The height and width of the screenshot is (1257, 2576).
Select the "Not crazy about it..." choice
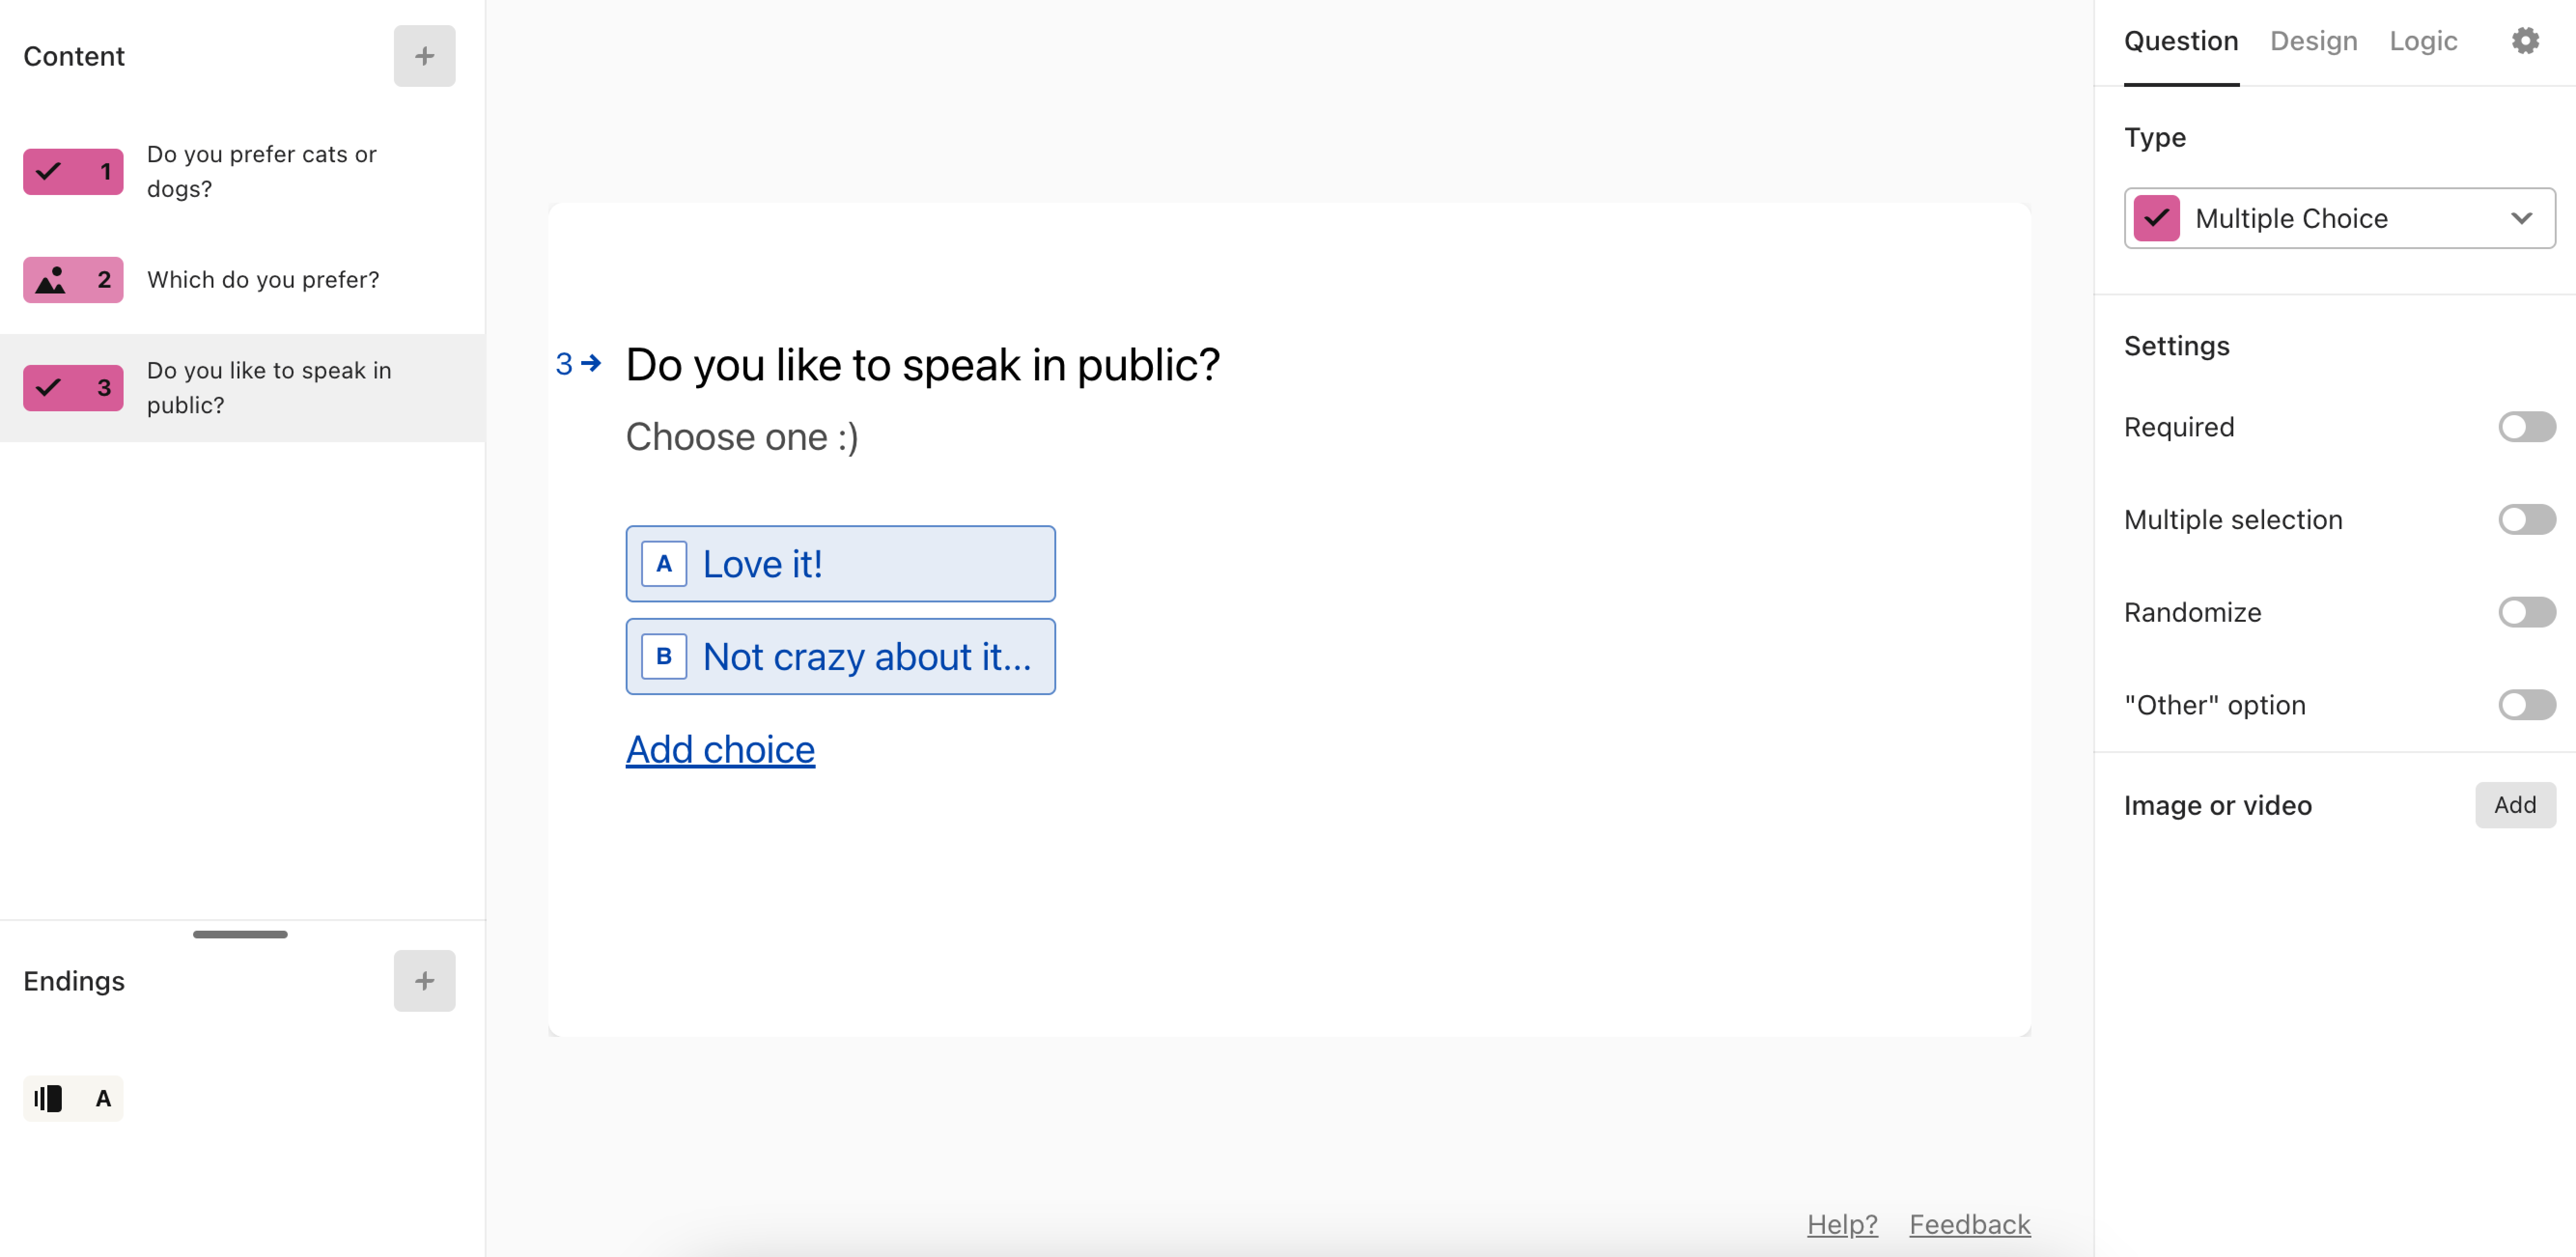point(840,656)
